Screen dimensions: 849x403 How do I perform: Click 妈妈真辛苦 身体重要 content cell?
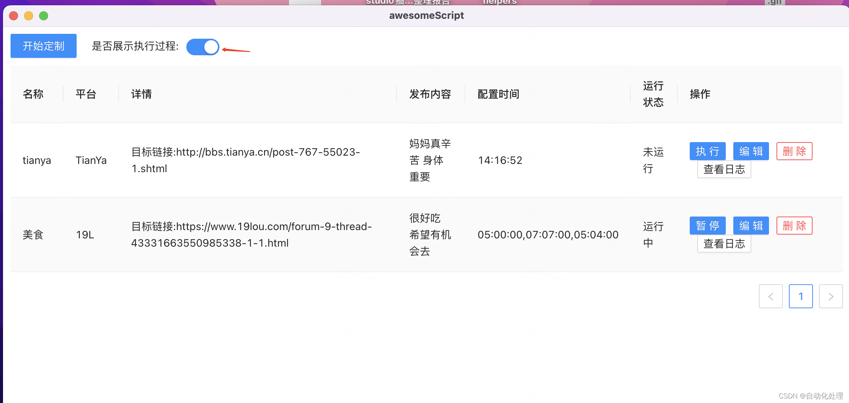[x=430, y=160]
